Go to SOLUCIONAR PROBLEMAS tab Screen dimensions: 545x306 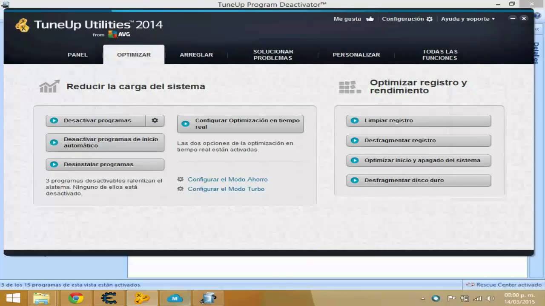(x=273, y=55)
